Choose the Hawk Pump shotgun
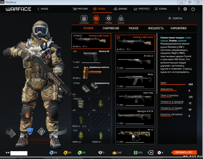This screenshot has height=159, width=203. click(x=135, y=99)
